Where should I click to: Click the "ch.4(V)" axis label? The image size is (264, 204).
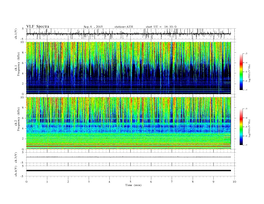16,171
